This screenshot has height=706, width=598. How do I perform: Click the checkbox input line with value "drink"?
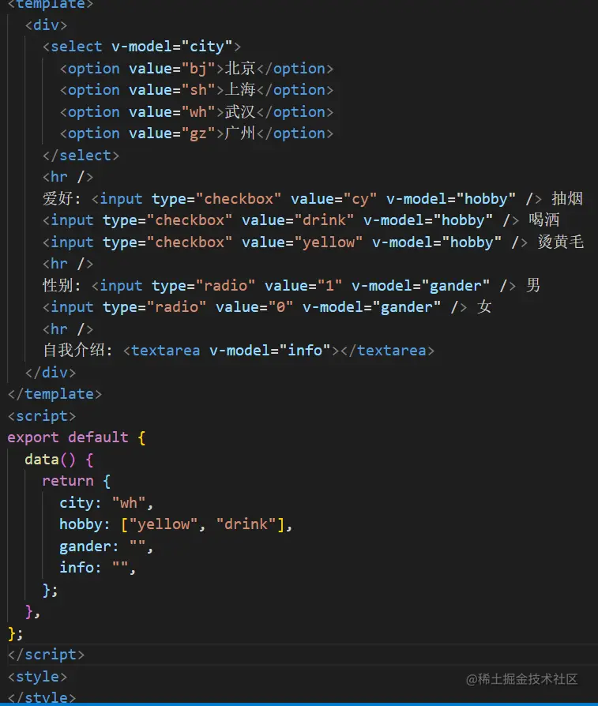[x=301, y=220]
